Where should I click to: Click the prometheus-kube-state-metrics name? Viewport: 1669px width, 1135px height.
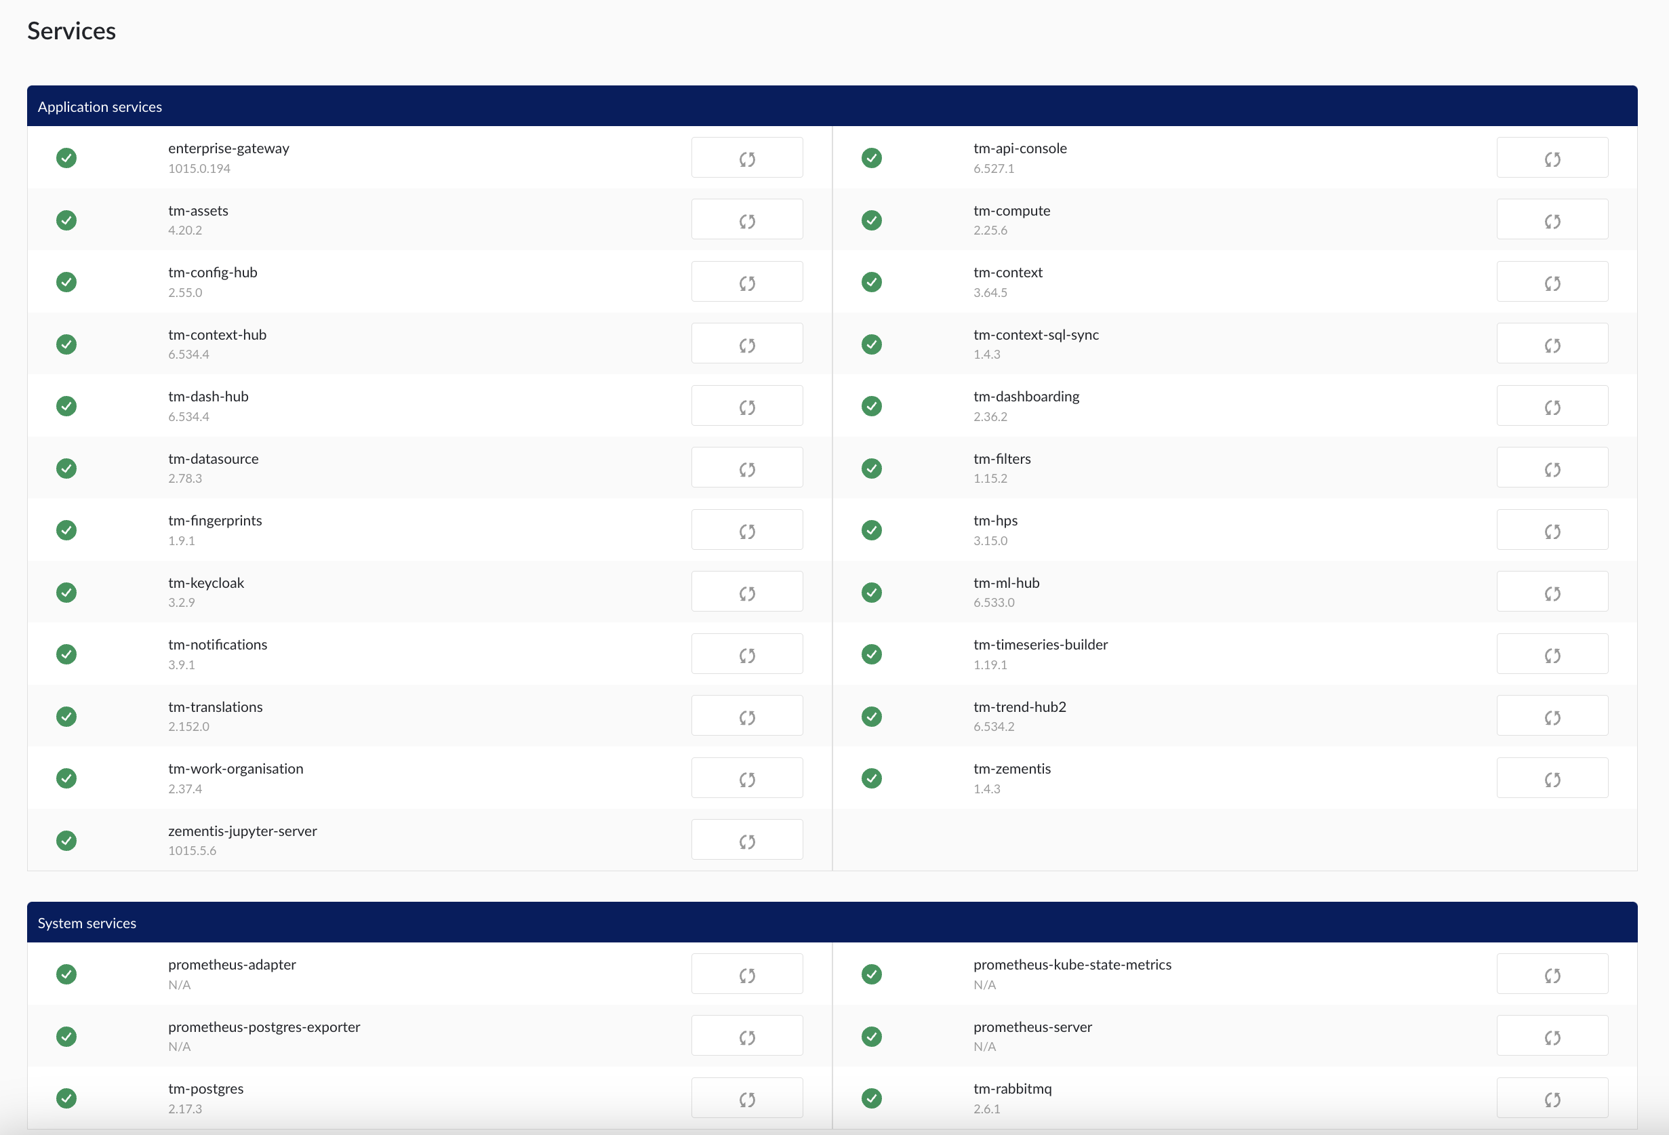(x=1072, y=965)
